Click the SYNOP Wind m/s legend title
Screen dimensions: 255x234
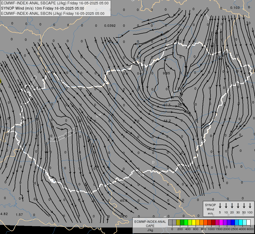(210, 209)
